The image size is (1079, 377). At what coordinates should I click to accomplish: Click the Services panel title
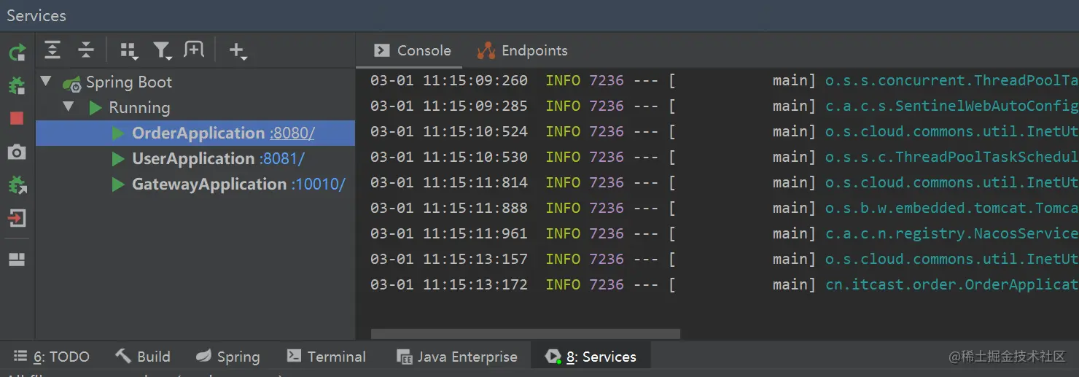point(36,15)
